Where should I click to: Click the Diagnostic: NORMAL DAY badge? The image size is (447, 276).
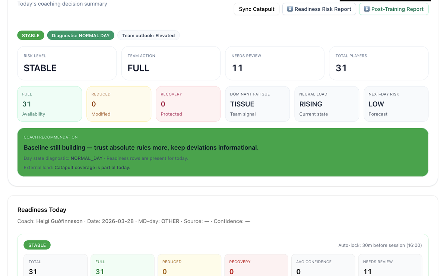coord(80,35)
